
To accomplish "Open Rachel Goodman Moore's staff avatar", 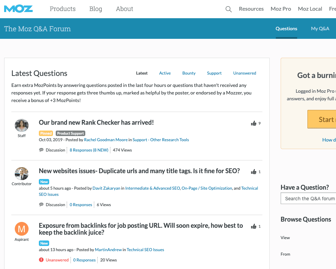I will tap(22, 125).
